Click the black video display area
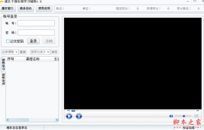The height and width of the screenshot is (130, 204). [x=133, y=63]
